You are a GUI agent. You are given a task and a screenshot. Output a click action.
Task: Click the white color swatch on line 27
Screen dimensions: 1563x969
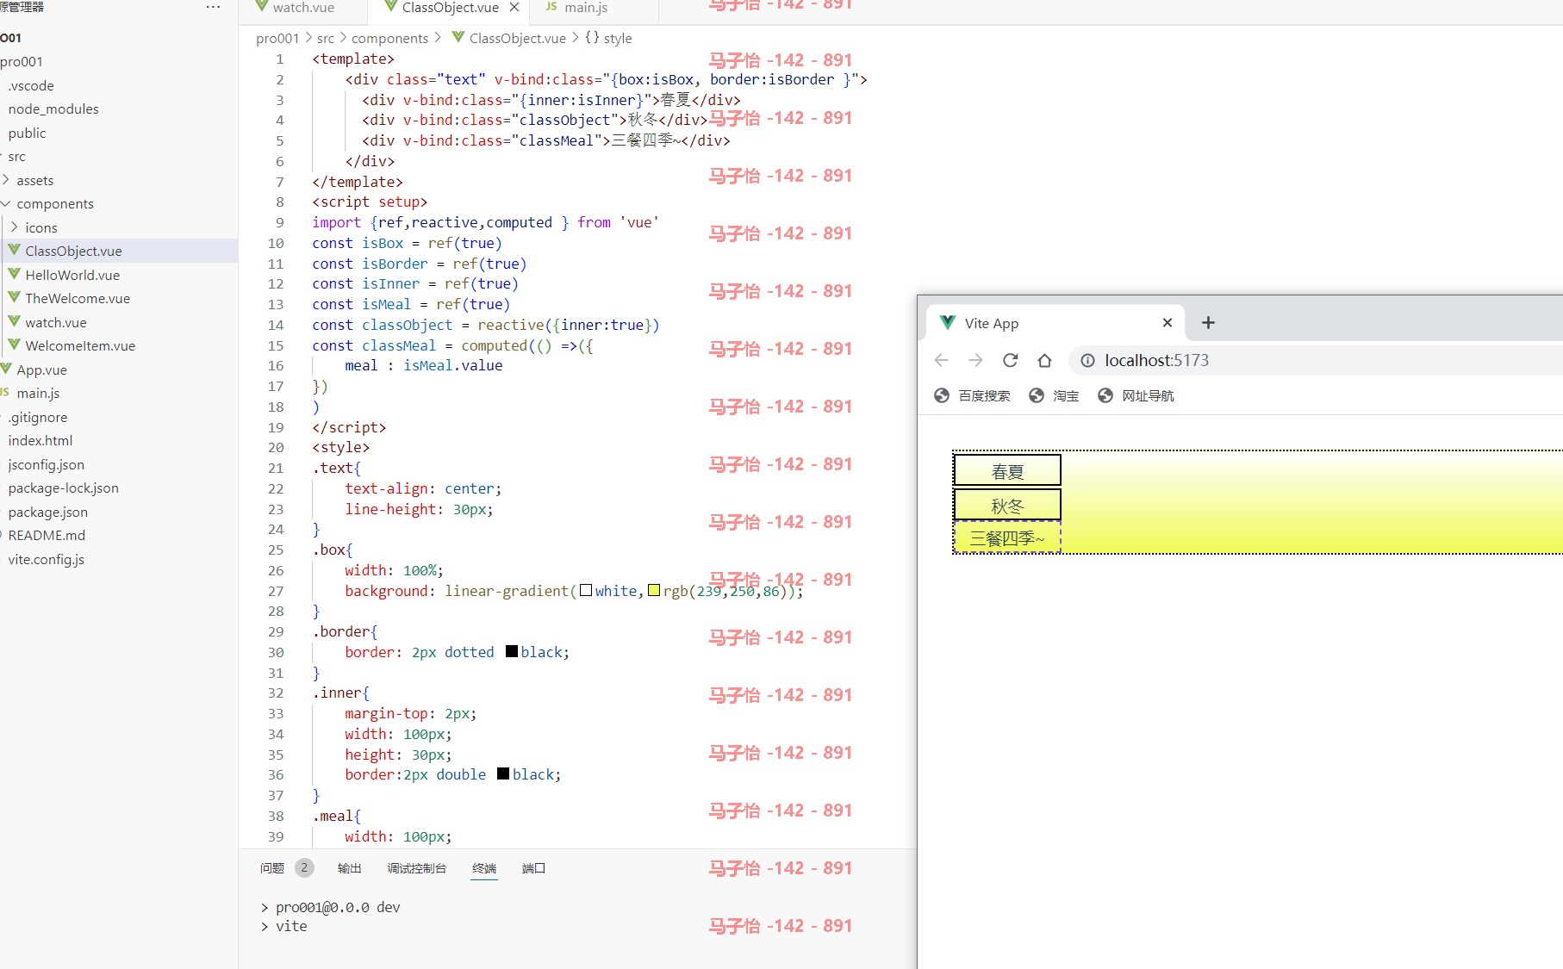(x=586, y=590)
